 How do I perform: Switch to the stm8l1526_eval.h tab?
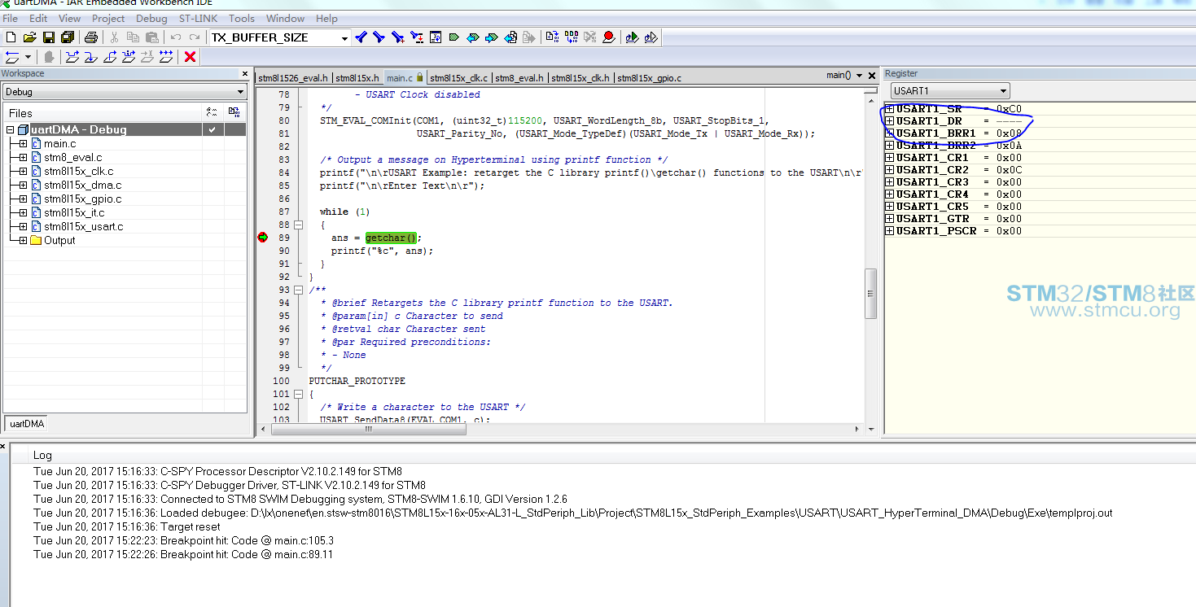293,78
